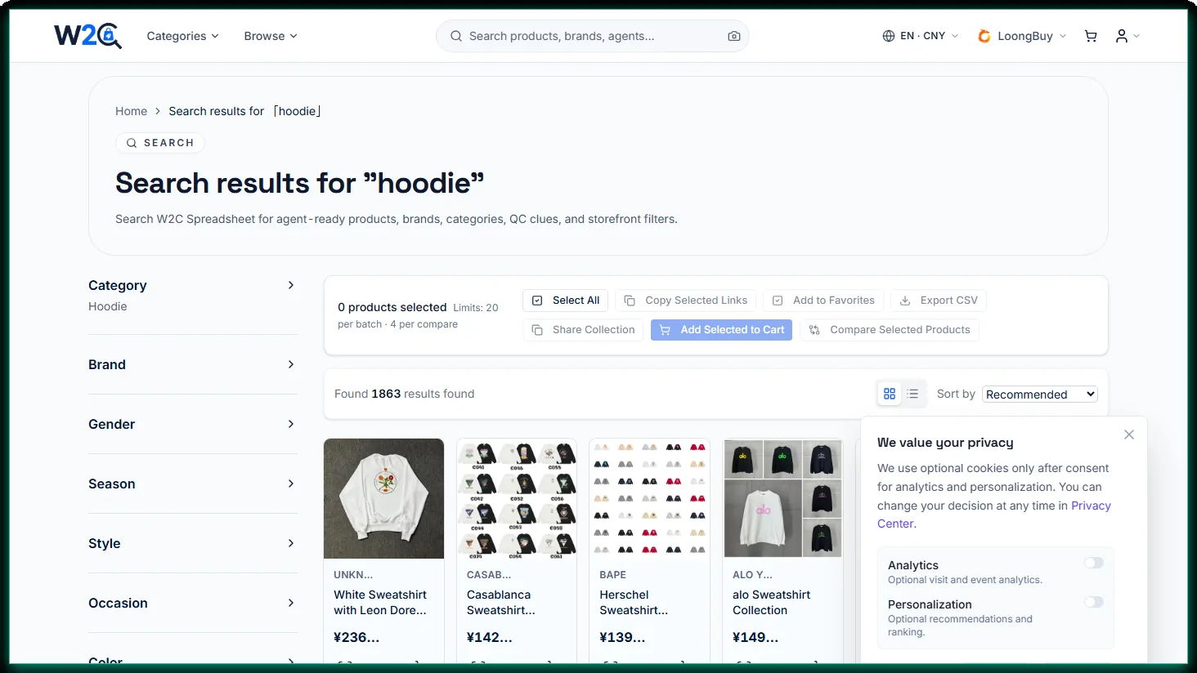The height and width of the screenshot is (673, 1197).
Task: Click the Share Collection button
Action: pyautogui.click(x=583, y=330)
